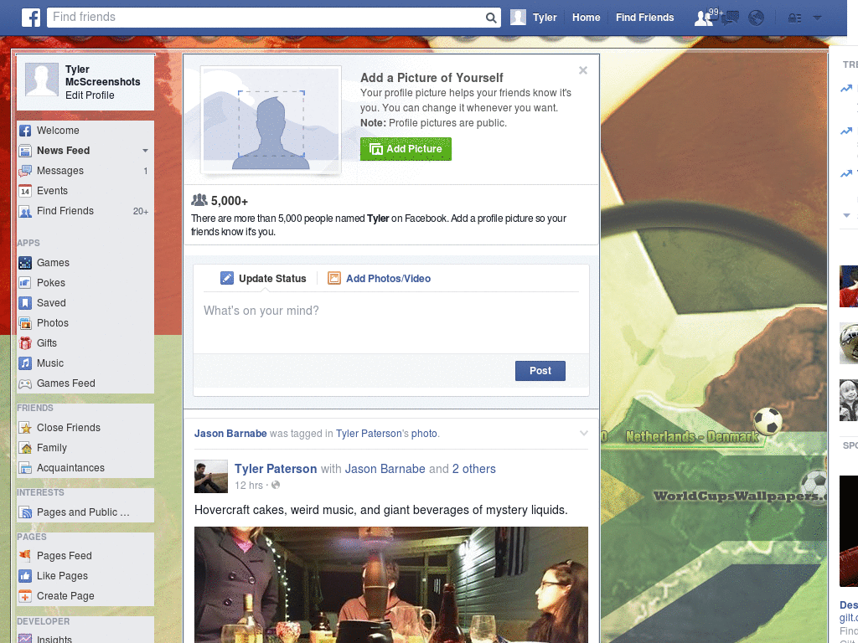
Task: Click the Music note icon
Action: tap(25, 363)
